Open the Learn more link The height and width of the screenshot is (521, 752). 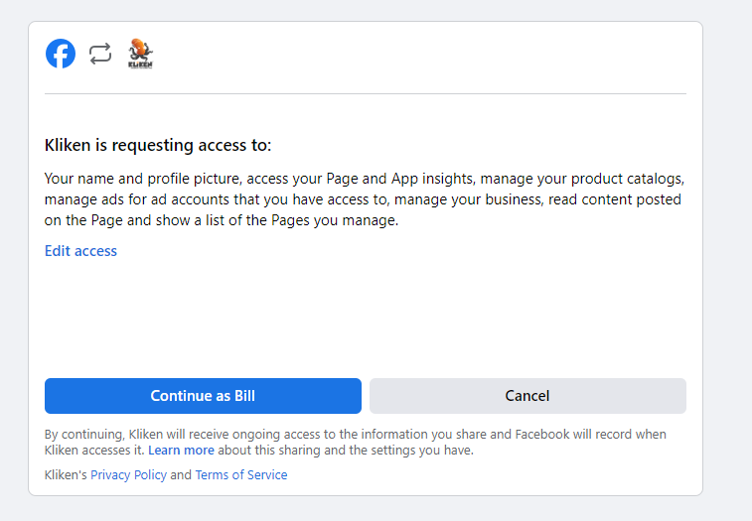tap(181, 451)
